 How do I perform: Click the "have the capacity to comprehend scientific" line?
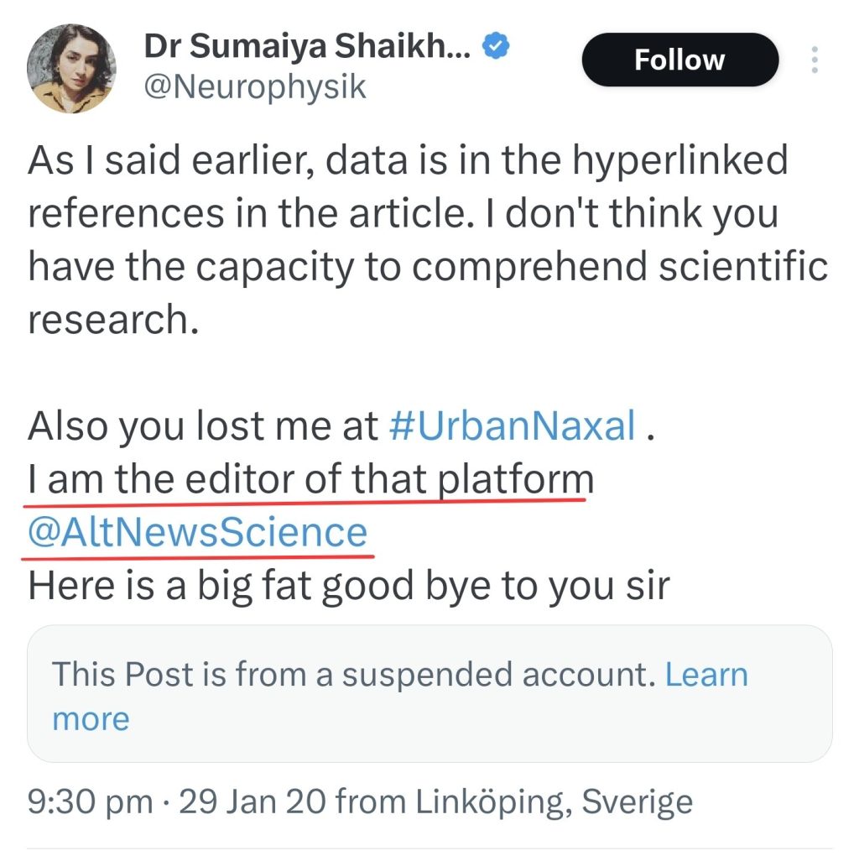tap(428, 267)
